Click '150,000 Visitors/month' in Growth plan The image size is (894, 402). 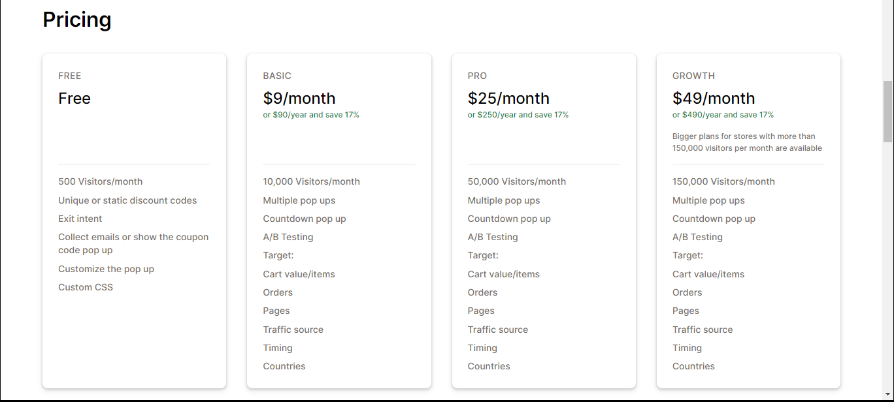coord(723,181)
